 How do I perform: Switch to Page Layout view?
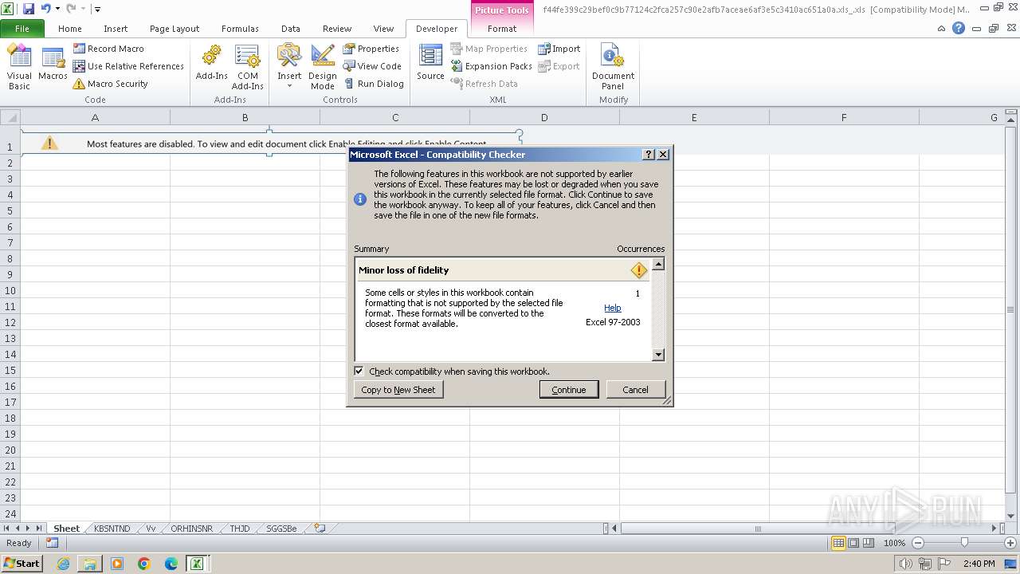(853, 543)
